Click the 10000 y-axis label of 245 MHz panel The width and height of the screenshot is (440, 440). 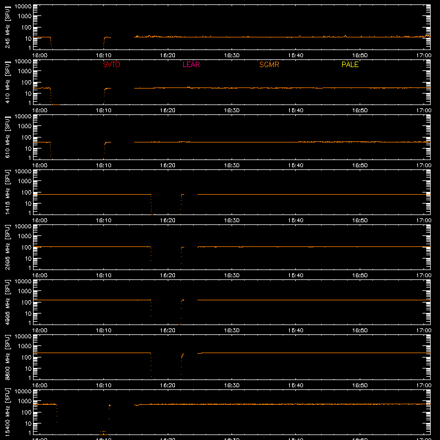tap(23, 7)
